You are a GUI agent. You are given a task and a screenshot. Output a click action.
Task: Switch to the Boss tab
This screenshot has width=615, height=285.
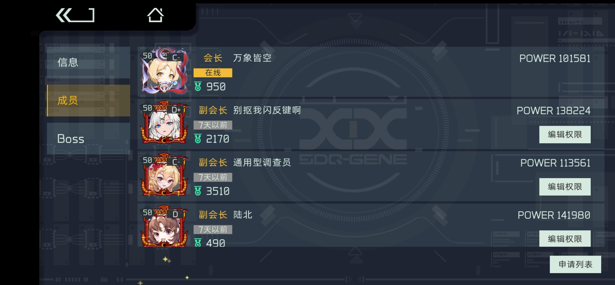pos(88,139)
